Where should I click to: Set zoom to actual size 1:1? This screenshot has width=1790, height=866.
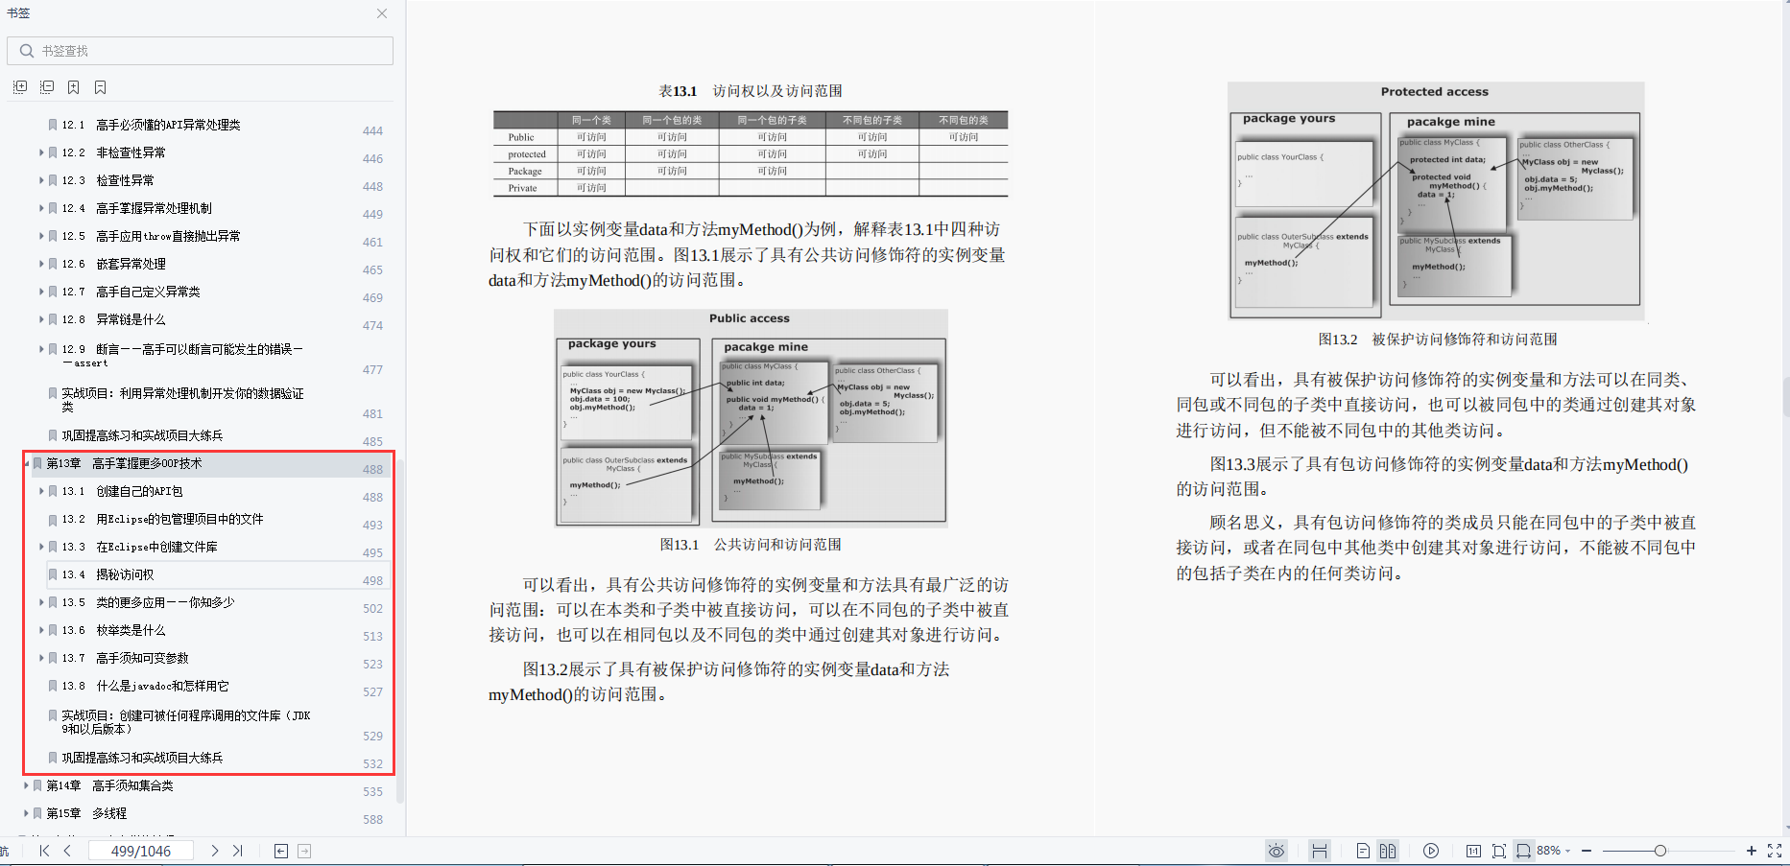(1473, 851)
